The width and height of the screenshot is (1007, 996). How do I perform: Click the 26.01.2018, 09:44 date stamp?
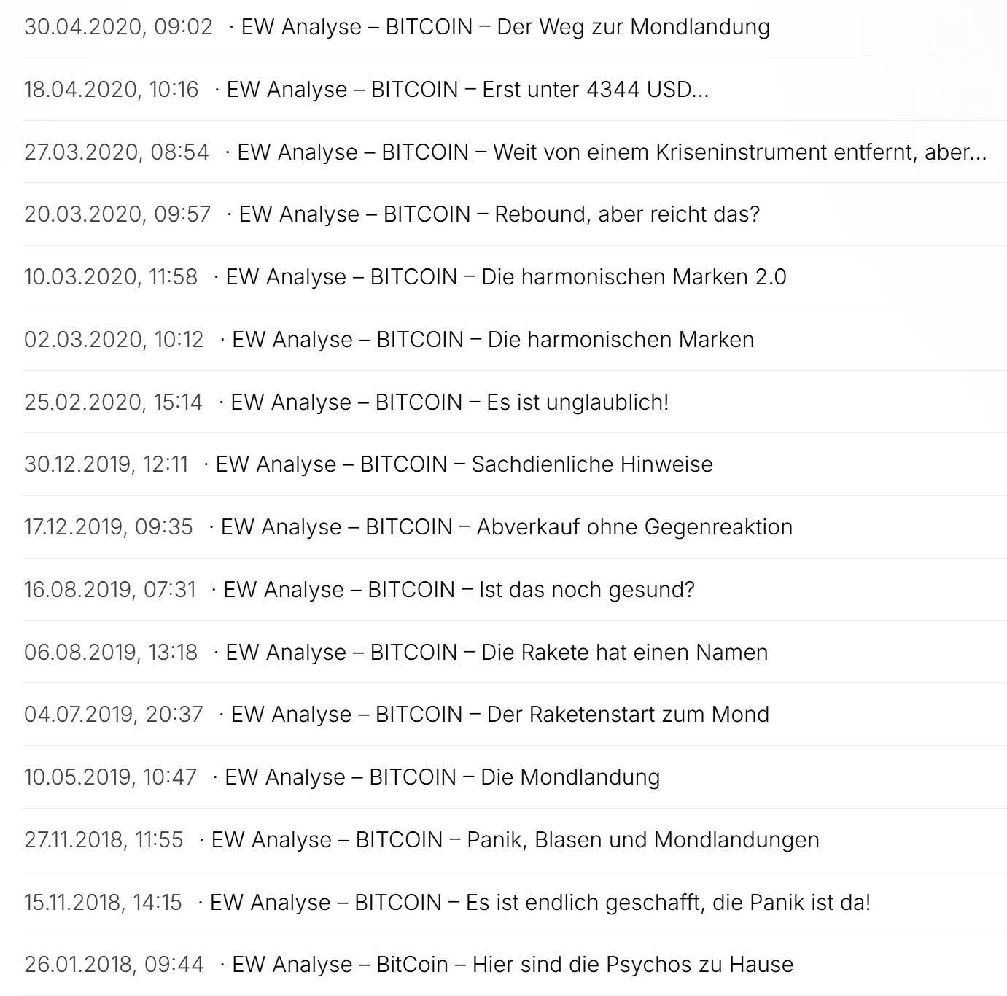coord(114,965)
